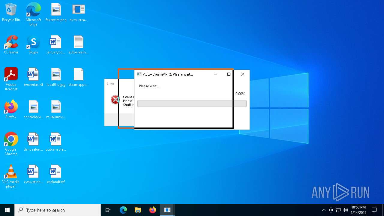Show hidden system tray icons

click(x=323, y=210)
